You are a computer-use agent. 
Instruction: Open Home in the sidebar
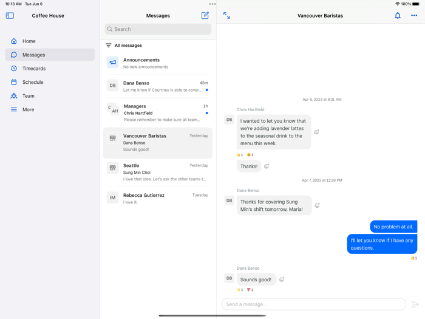[50, 41]
